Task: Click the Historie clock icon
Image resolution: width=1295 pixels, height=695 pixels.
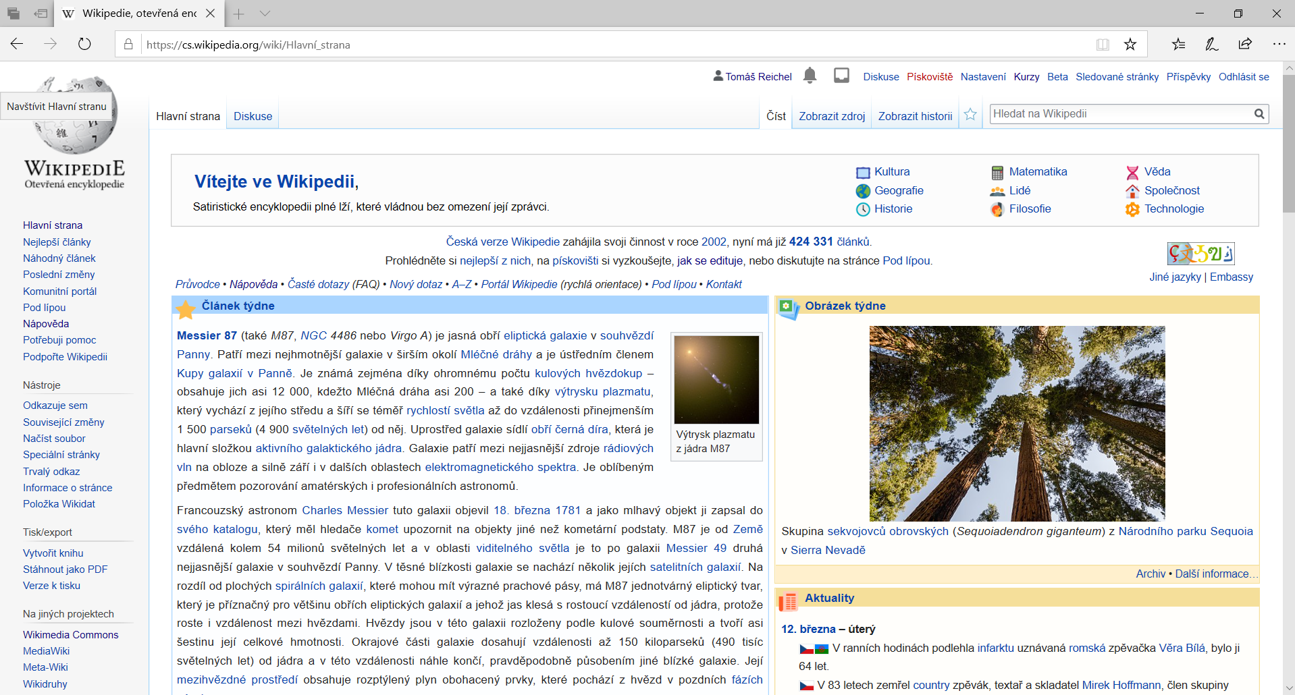Action: (863, 209)
